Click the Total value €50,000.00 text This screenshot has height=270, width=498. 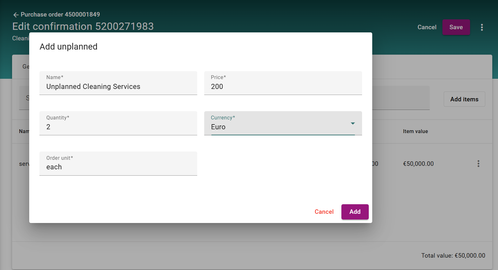tap(453, 255)
